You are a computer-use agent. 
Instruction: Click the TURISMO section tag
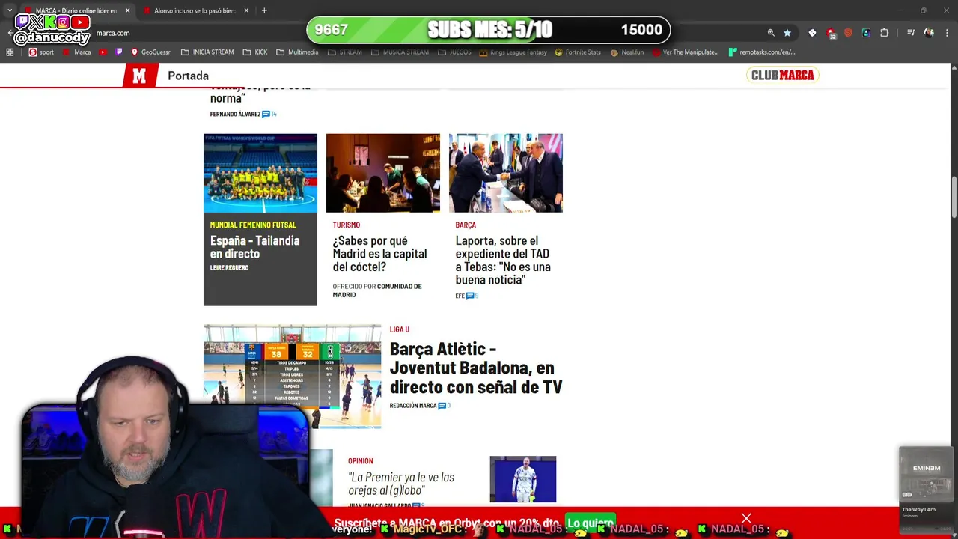pos(347,225)
